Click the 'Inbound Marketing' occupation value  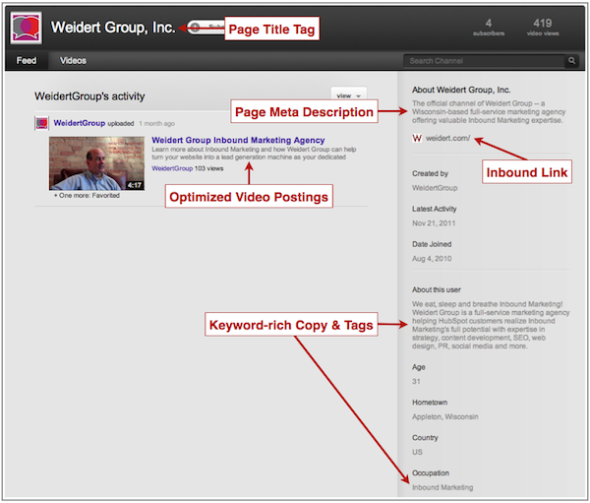click(442, 487)
